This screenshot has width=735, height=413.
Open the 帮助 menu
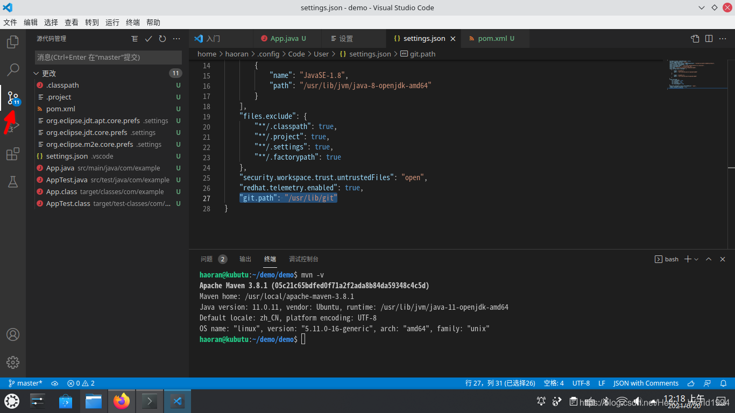[153, 23]
